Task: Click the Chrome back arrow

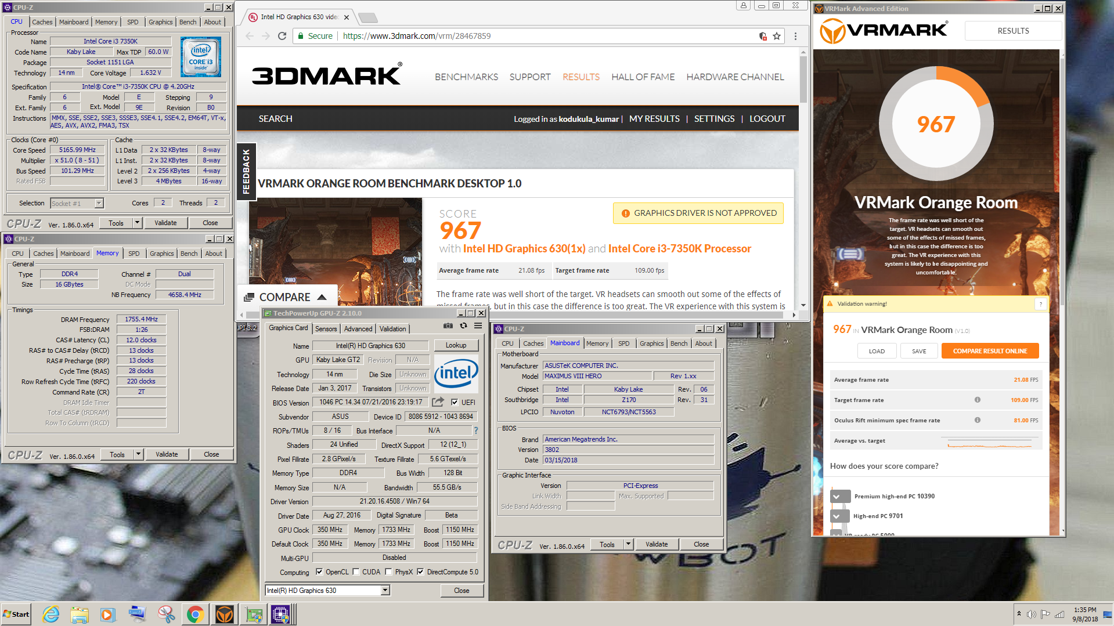Action: coord(250,36)
